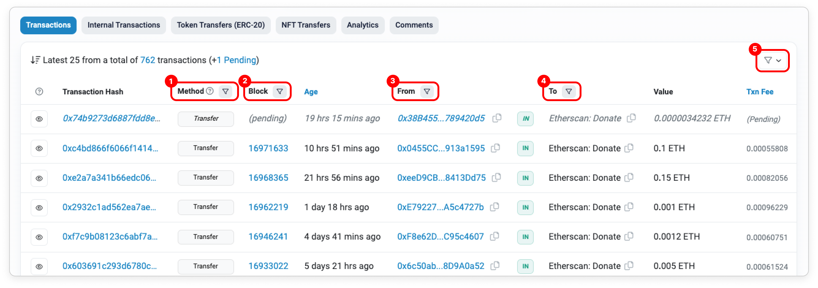The width and height of the screenshot is (818, 288).
Task: Click the help icon beside Transaction Hash header
Action: 39,92
